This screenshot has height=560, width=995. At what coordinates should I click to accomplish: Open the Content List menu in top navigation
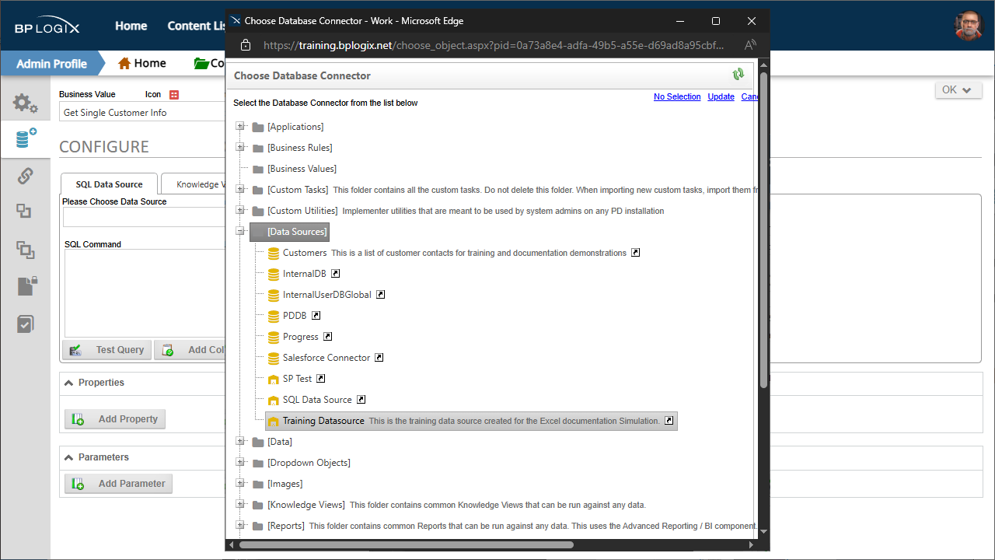(x=196, y=26)
